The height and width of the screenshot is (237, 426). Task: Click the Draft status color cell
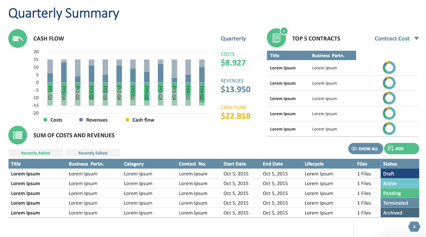(x=400, y=174)
